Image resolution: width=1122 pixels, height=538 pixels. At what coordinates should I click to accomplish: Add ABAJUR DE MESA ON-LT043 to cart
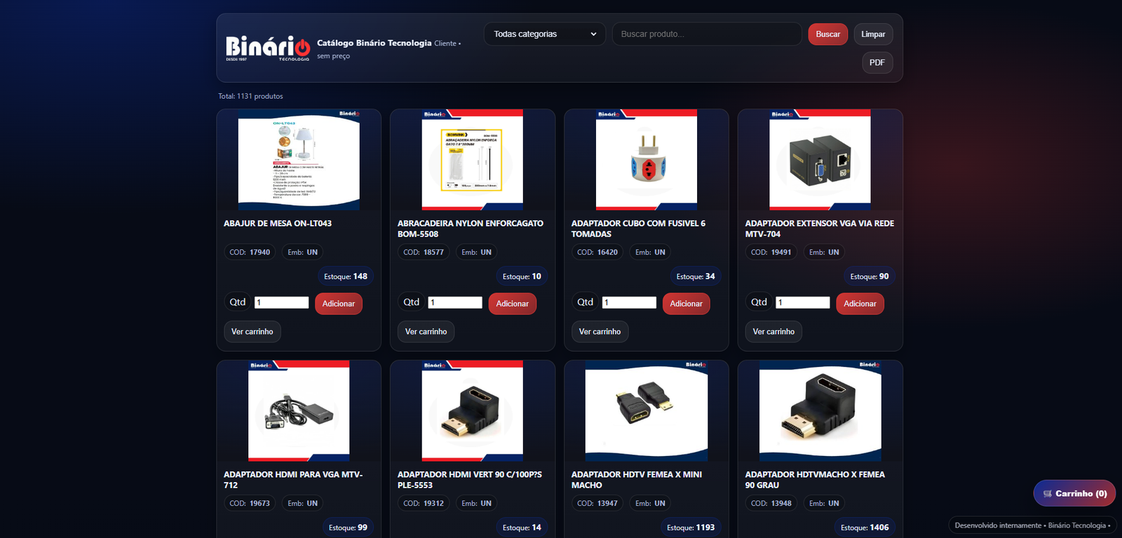point(339,303)
